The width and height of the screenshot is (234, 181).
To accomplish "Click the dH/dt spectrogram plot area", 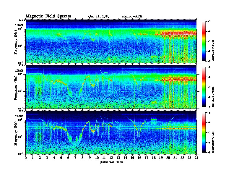I will pos(111,41).
